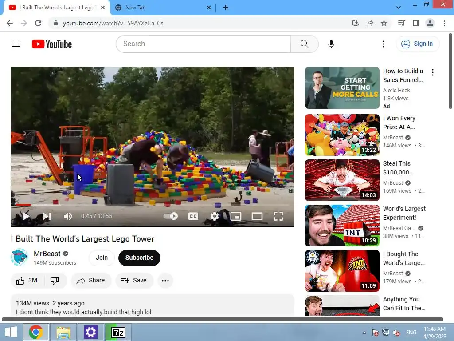Select the Lego Tower YouTube tab

point(56,8)
